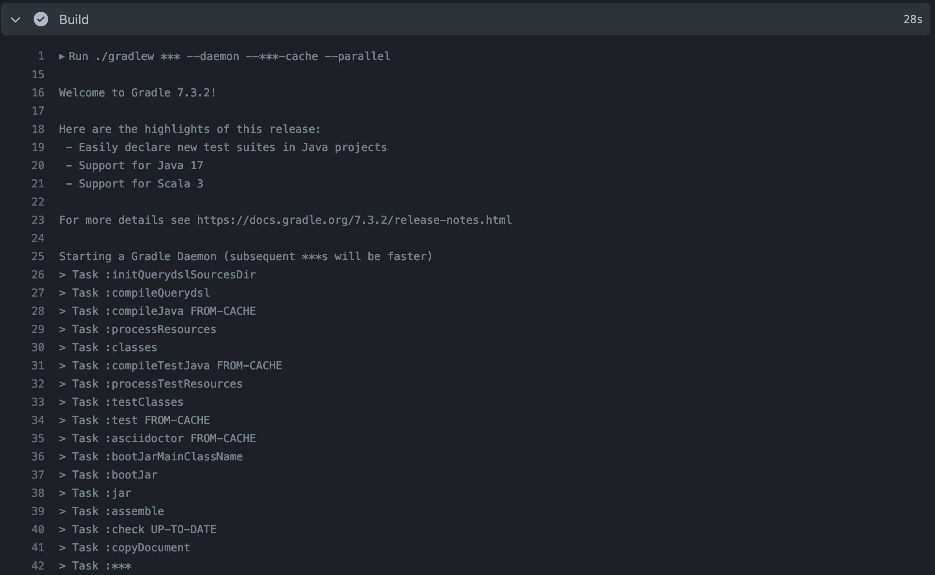Select line number 16
The width and height of the screenshot is (935, 575).
point(38,93)
